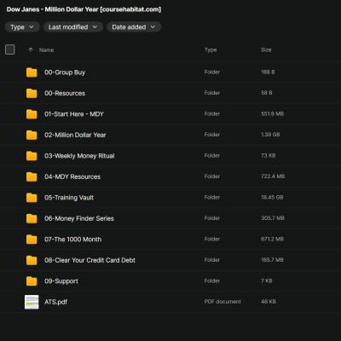Click the 03-Weekly Money Ritual folder icon
The image size is (341, 341).
point(32,156)
